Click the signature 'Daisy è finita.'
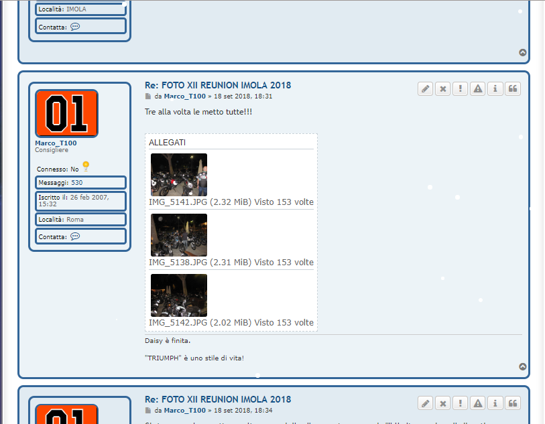This screenshot has width=545, height=424. [x=168, y=341]
